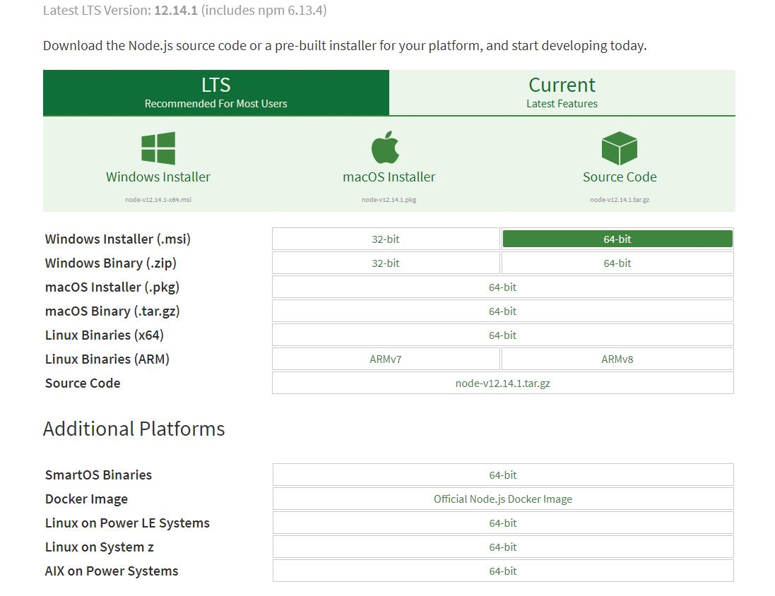Click the Apple logo icon
This screenshot has height=596, width=775.
[x=386, y=148]
